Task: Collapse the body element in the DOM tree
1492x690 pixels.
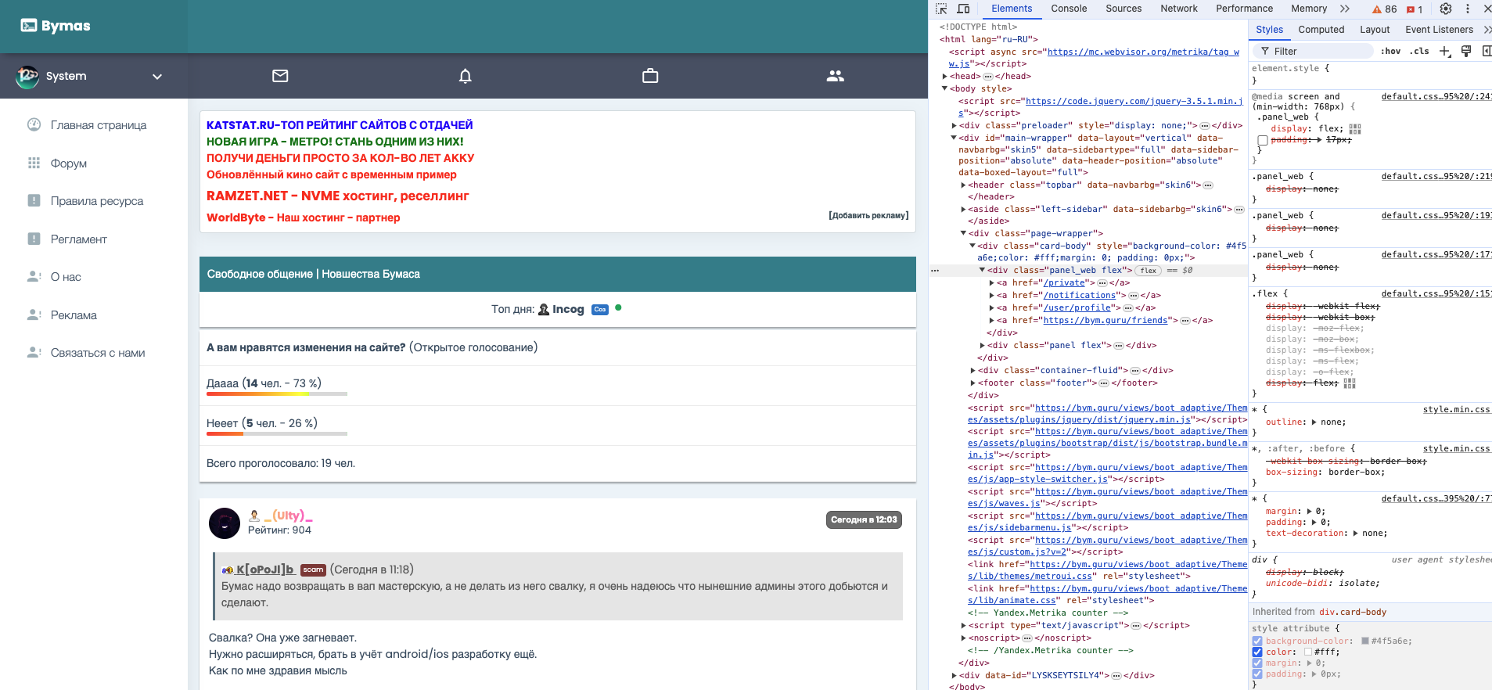Action: [x=945, y=88]
